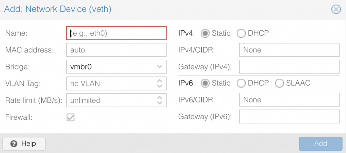The height and width of the screenshot is (153, 346).
Task: Click the Gateway (IPv4) input field
Action: tap(289, 67)
